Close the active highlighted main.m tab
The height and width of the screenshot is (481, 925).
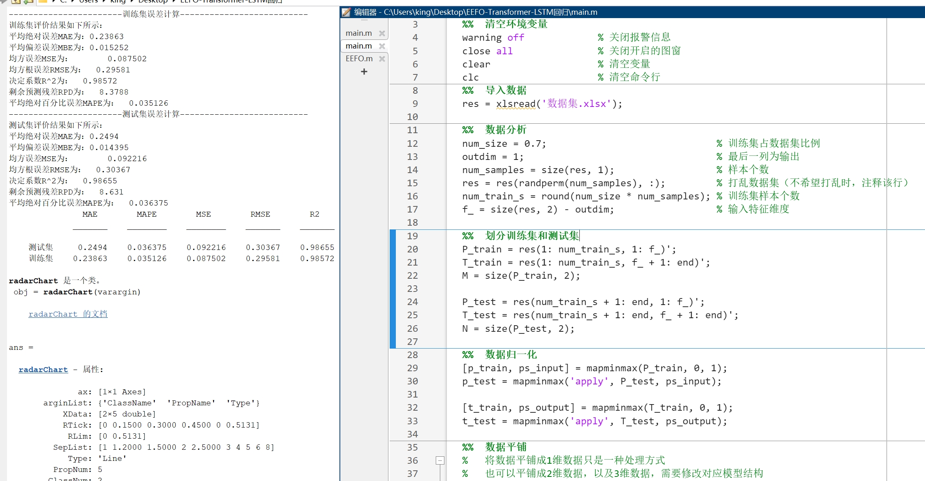[x=382, y=46]
